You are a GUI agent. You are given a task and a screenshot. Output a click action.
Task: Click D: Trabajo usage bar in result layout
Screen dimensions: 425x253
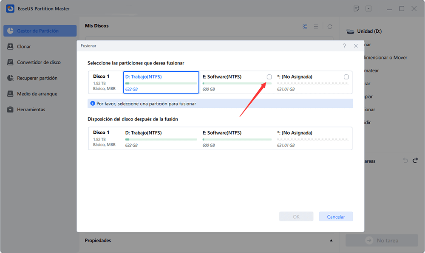[161, 139]
